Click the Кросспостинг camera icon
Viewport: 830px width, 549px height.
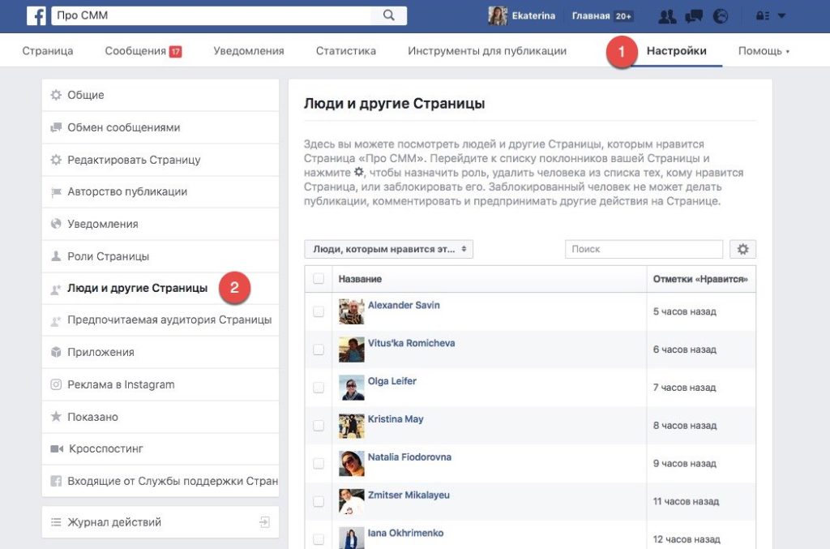[x=54, y=447]
